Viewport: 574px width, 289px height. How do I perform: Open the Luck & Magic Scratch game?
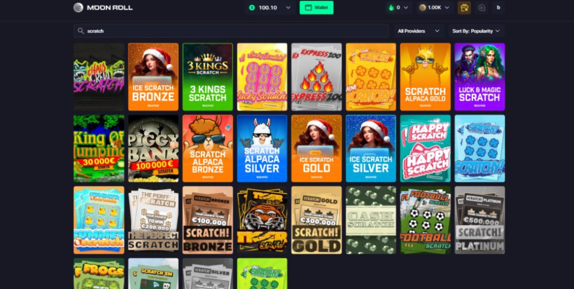coord(479,77)
